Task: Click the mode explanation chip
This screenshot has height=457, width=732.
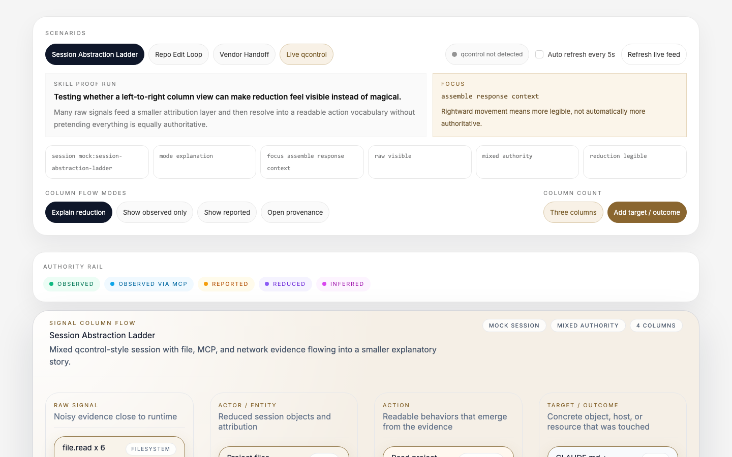Action: (204, 162)
